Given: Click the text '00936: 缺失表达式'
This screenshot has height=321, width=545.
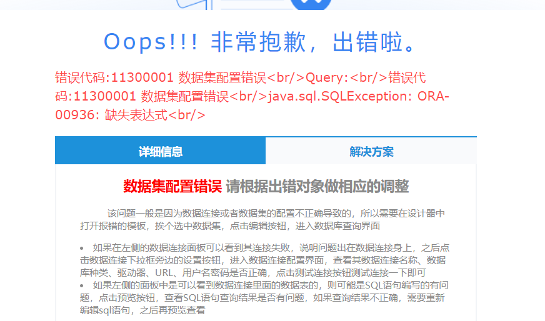Looking at the screenshot, I should [111, 115].
